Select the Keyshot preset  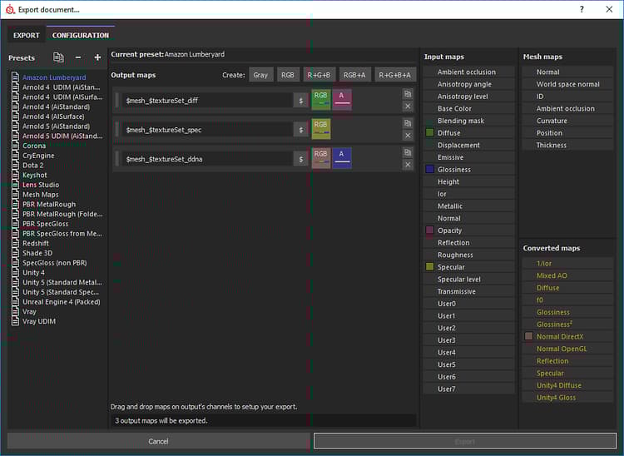[35, 175]
